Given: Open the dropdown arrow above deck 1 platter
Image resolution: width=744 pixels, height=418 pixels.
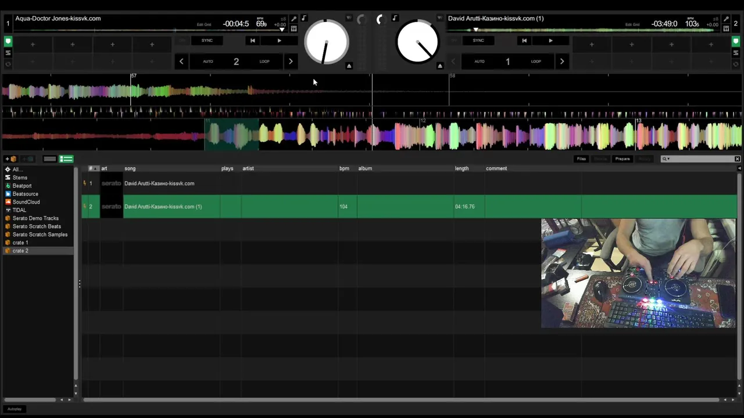Looking at the screenshot, I should tap(349, 19).
